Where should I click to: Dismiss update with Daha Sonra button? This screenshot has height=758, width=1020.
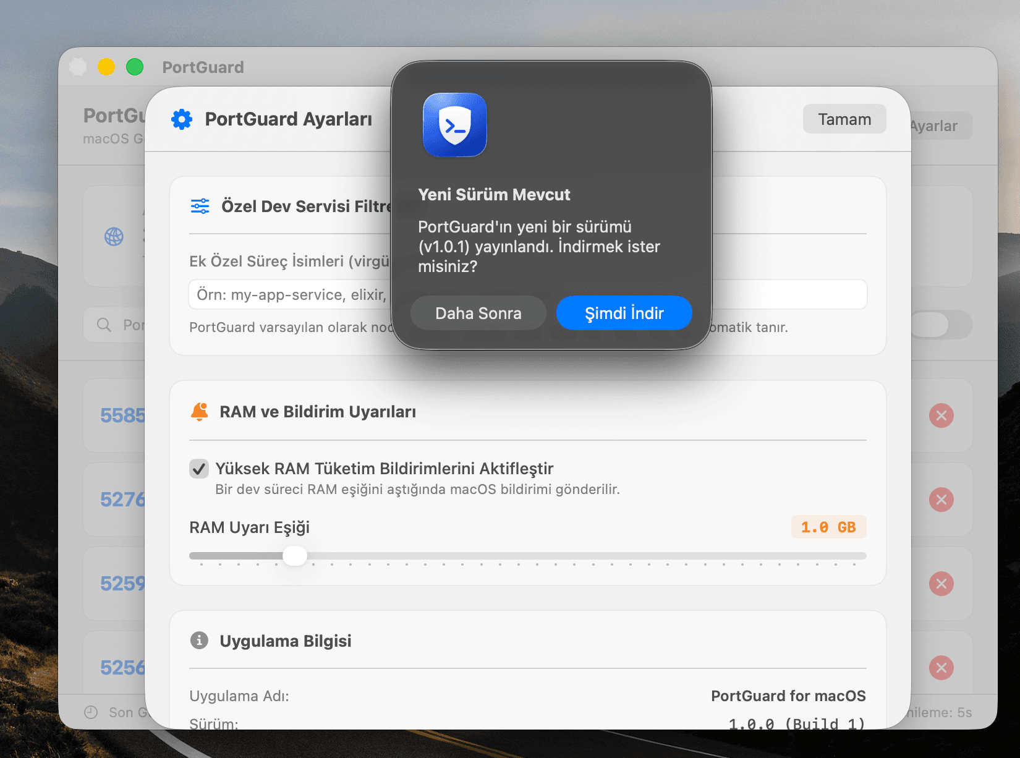478,313
